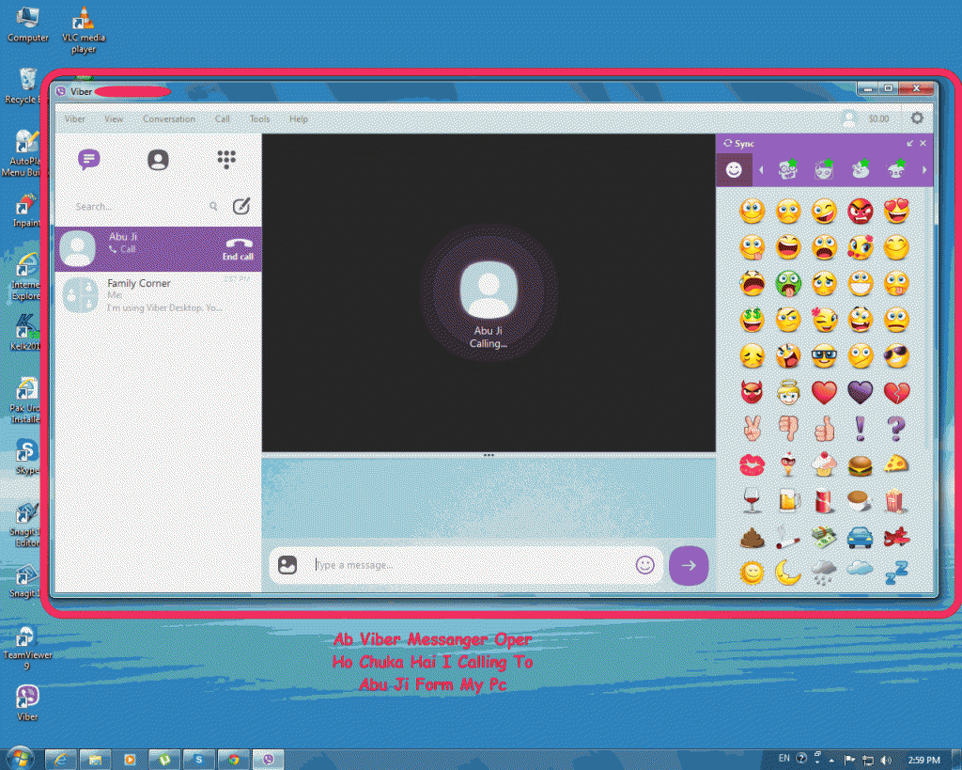Open VLC media player desktop shortcut

click(x=84, y=29)
